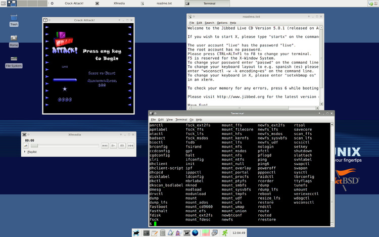Screen dimensions: 379x237
Task: Open the File menu in Terminal window
Action: tap(153, 120)
